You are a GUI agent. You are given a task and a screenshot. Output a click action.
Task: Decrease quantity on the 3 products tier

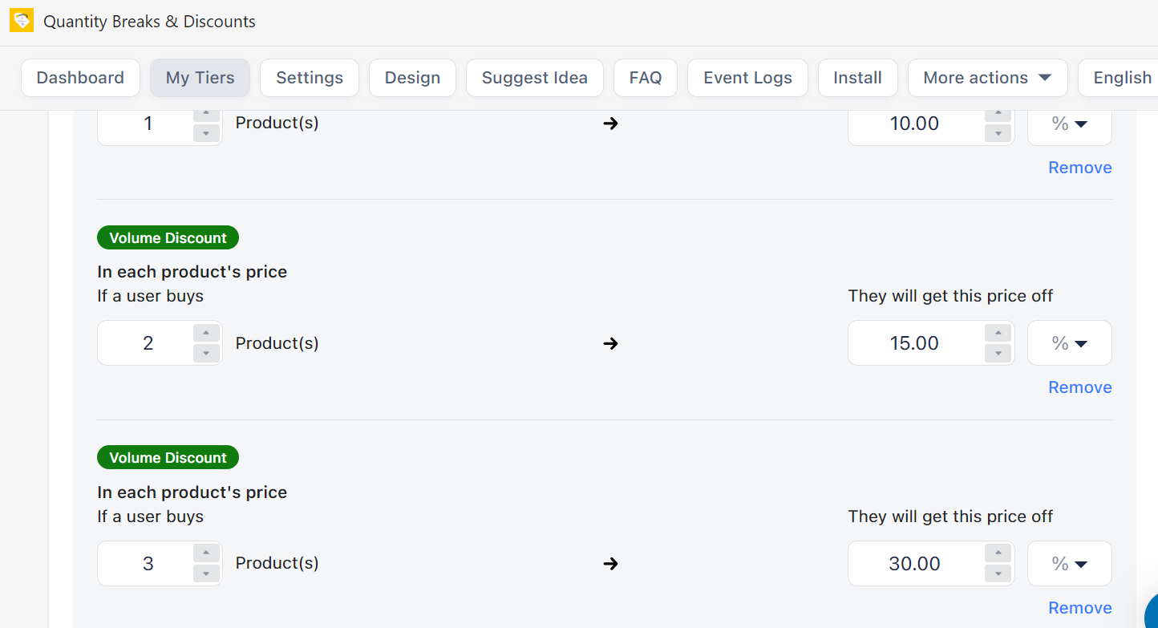pyautogui.click(x=206, y=573)
